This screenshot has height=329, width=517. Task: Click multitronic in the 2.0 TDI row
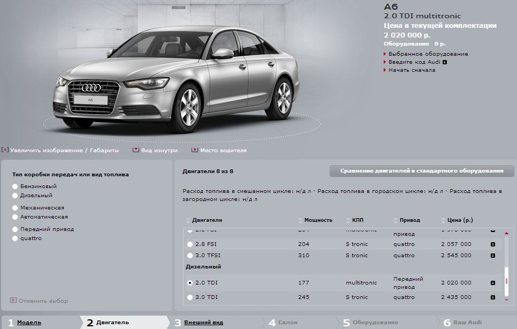(361, 283)
